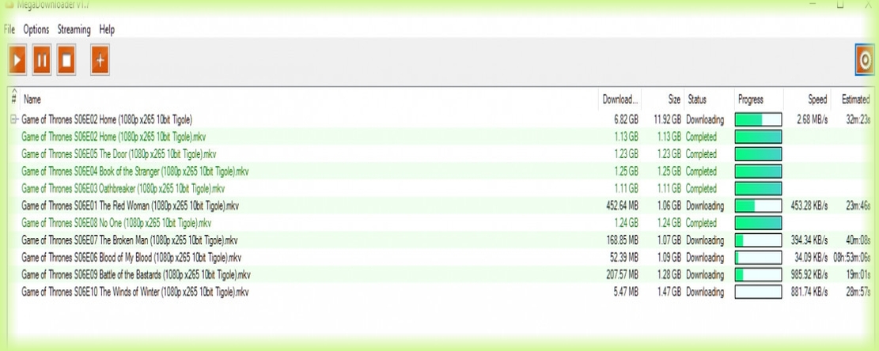Click progress bar of The Broken Man row
Viewport: 879px width, 351px height.
pos(758,240)
